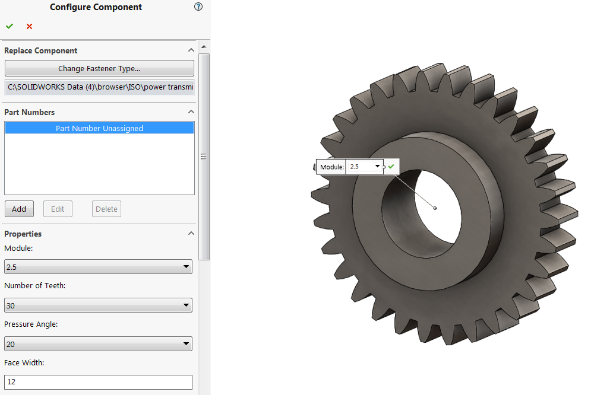Collapse Properties section
591x395 pixels.
(191, 233)
